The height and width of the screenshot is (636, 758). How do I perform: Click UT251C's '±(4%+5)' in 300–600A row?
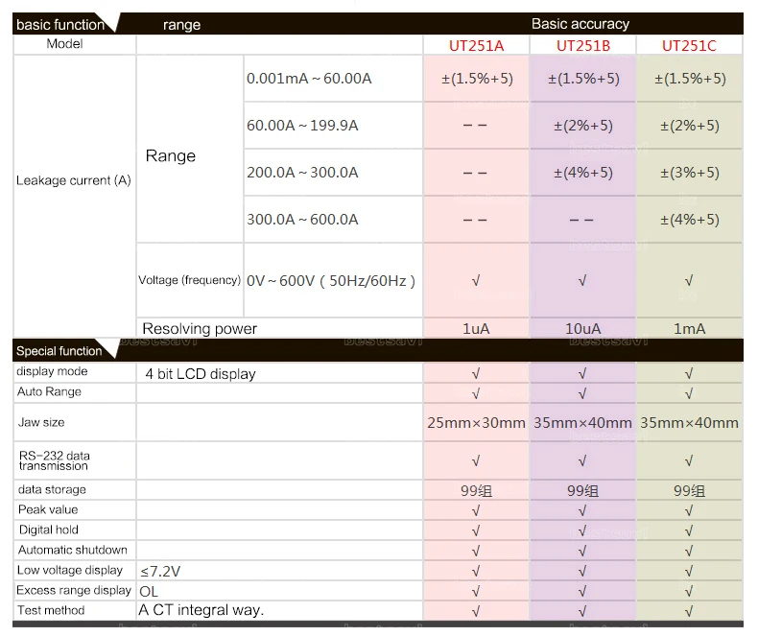[x=690, y=220]
